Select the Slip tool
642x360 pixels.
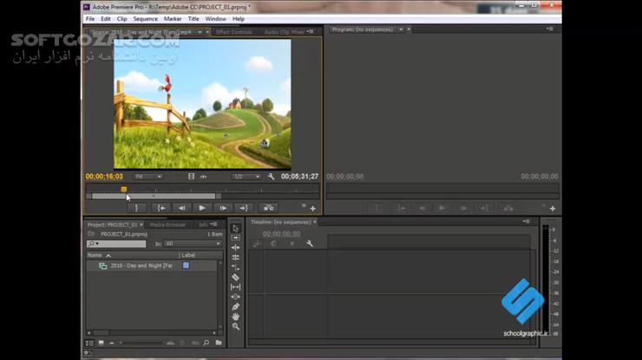pyautogui.click(x=235, y=286)
